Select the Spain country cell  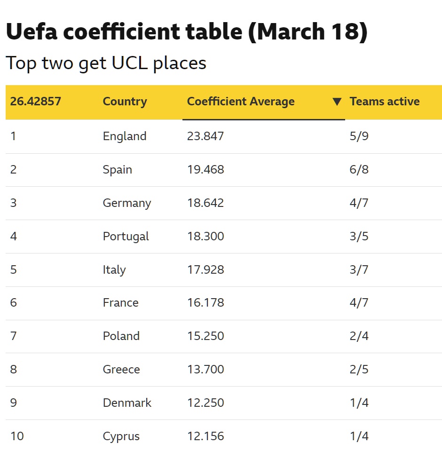point(118,170)
